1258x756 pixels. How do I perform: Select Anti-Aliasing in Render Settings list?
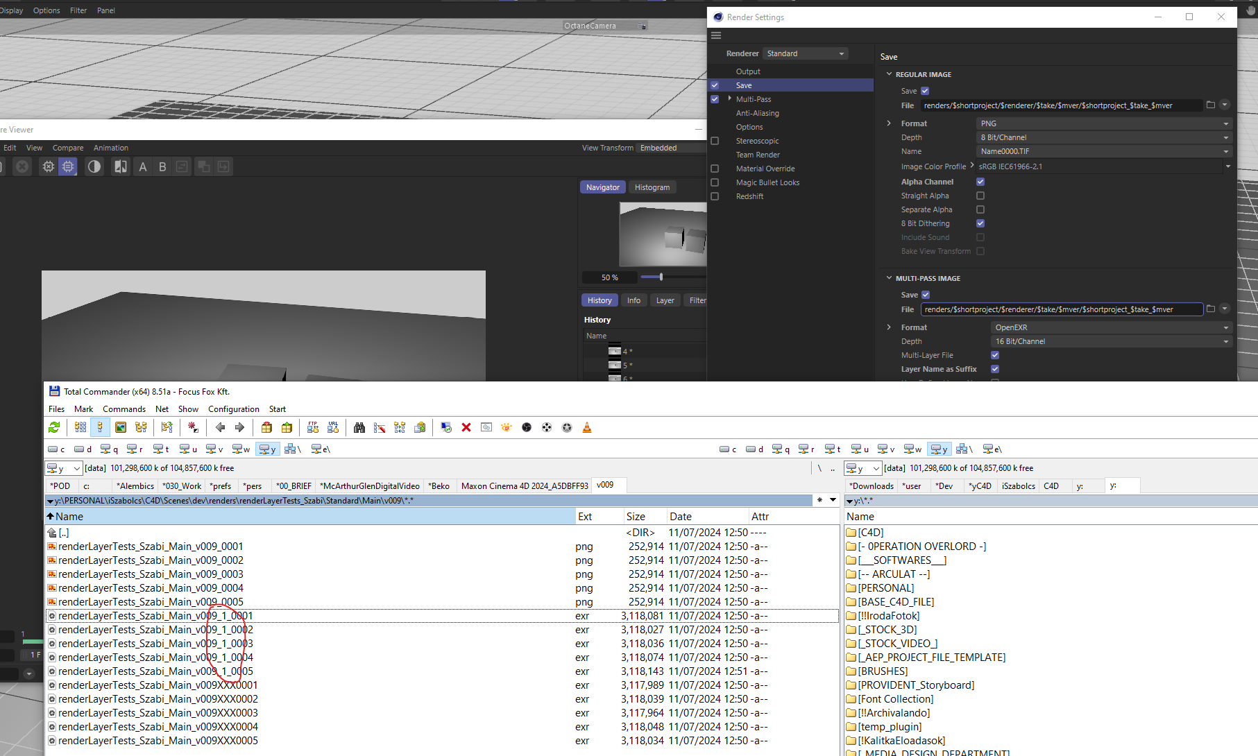coord(758,113)
